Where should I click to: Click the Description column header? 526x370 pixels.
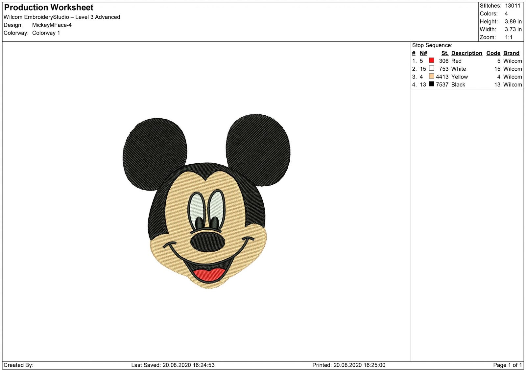466,53
